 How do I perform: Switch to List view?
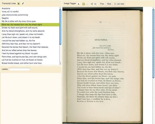click(119, 4)
